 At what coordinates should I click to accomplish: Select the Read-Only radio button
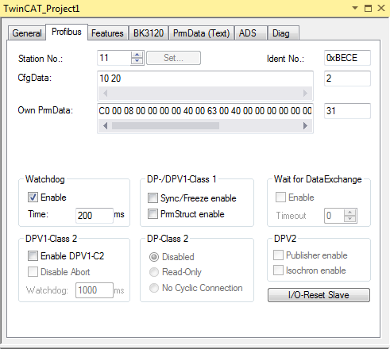(x=154, y=272)
